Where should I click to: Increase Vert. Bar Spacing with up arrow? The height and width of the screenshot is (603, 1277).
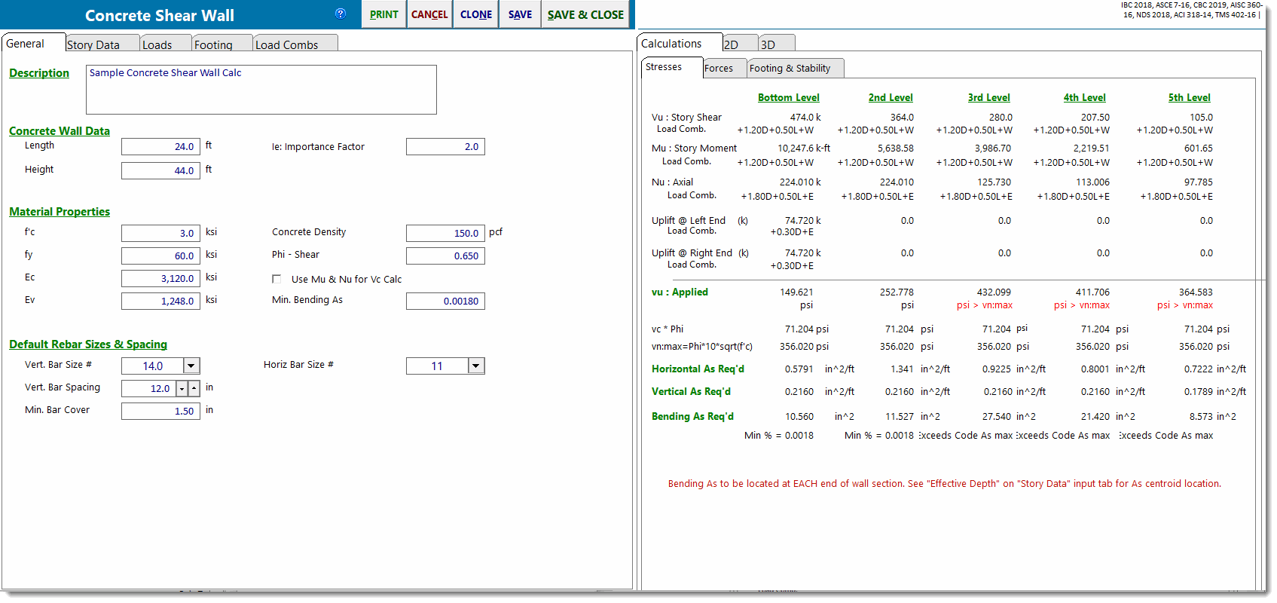point(194,388)
